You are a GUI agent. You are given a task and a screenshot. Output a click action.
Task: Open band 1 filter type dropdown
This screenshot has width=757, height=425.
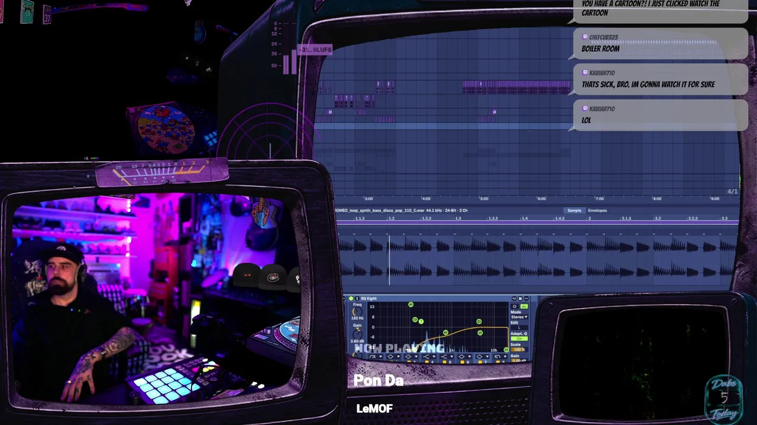376,357
